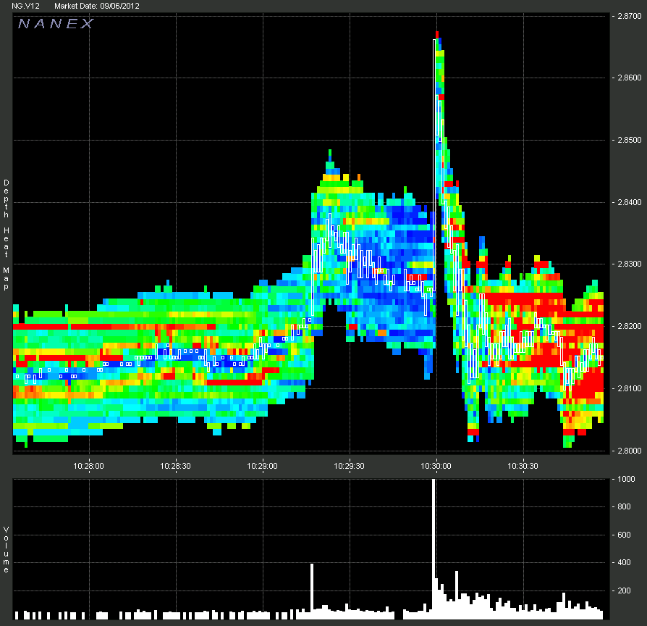
Task: Click the 2.8000 price axis label
Action: tap(630, 451)
